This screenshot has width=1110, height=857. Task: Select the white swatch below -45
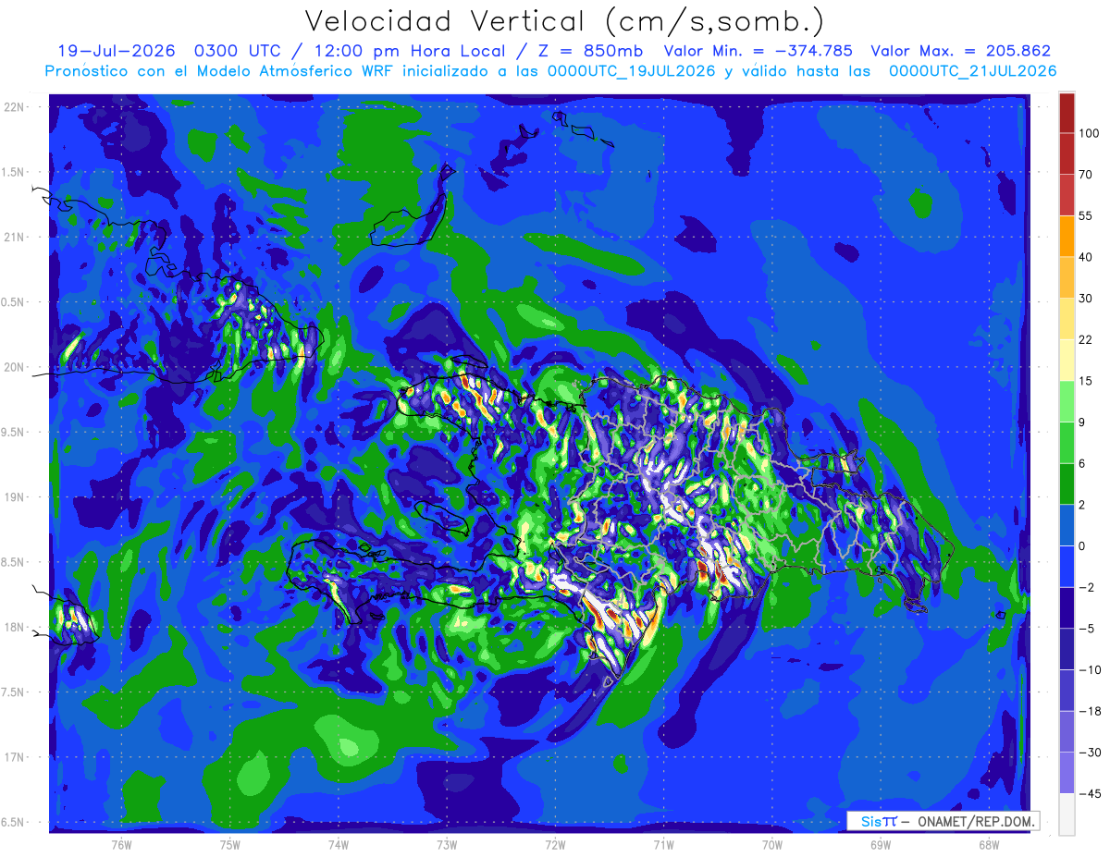[1067, 814]
